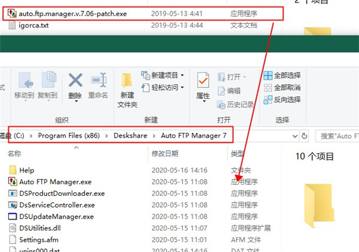
Task: Click Select all (全部选择)
Action: 282,77
